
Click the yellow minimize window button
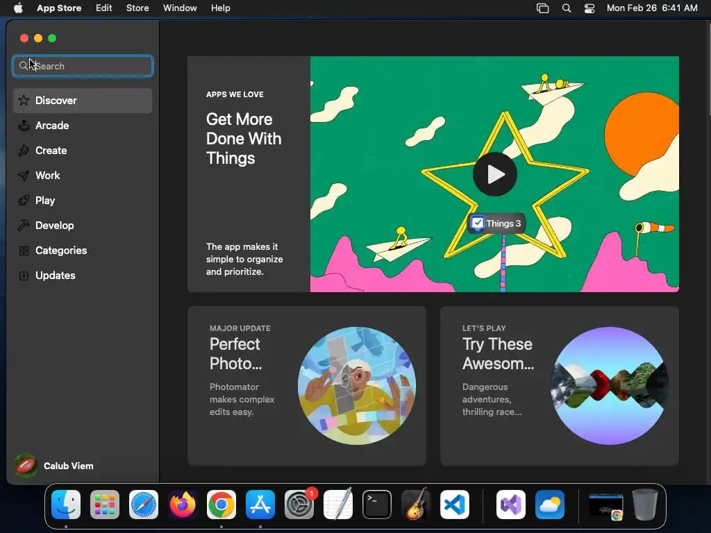38,38
